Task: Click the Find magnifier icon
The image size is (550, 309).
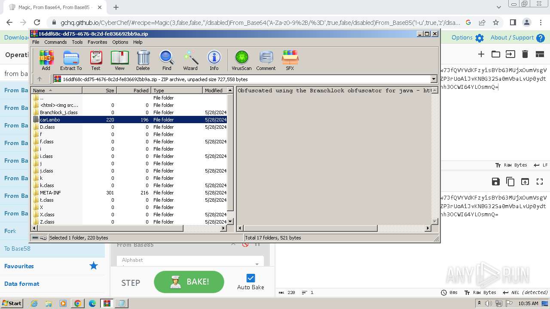Action: pos(167,61)
